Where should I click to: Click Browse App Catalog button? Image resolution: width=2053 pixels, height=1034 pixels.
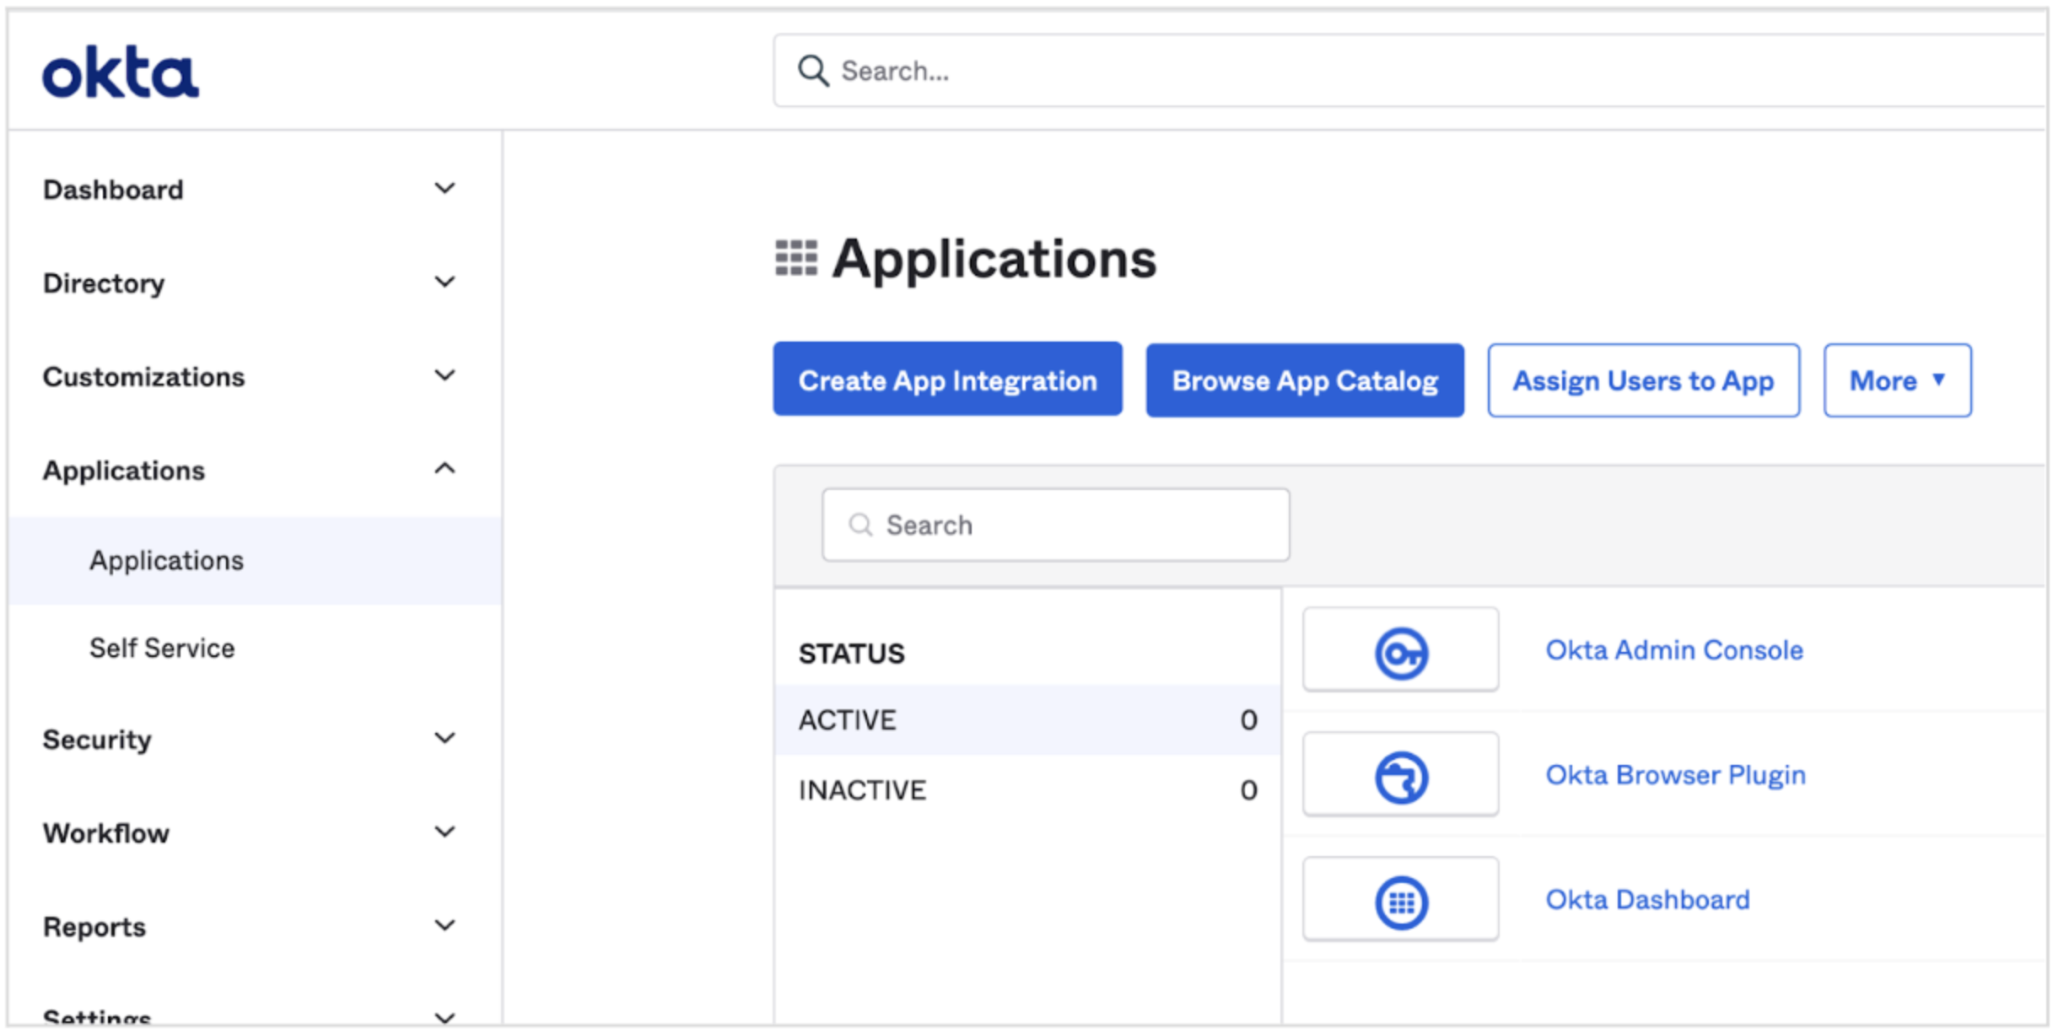point(1305,380)
